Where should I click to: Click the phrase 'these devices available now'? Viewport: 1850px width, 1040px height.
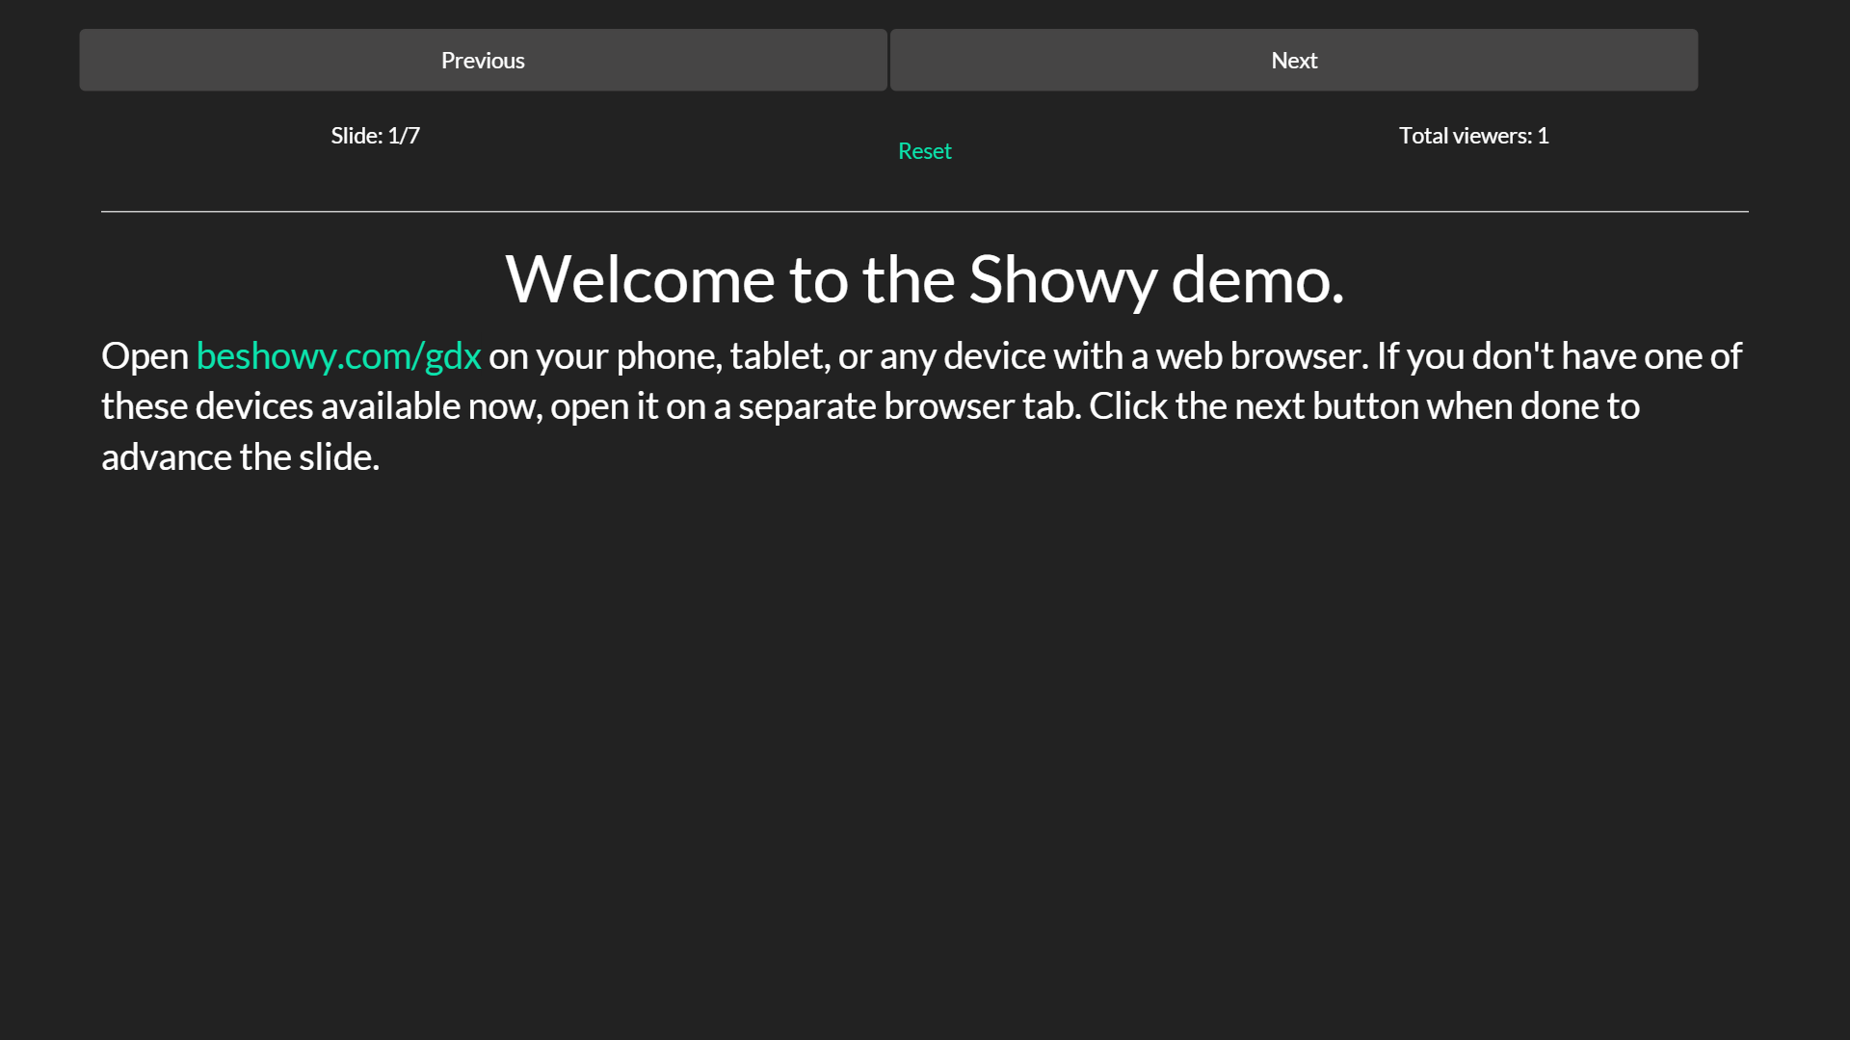(x=321, y=406)
